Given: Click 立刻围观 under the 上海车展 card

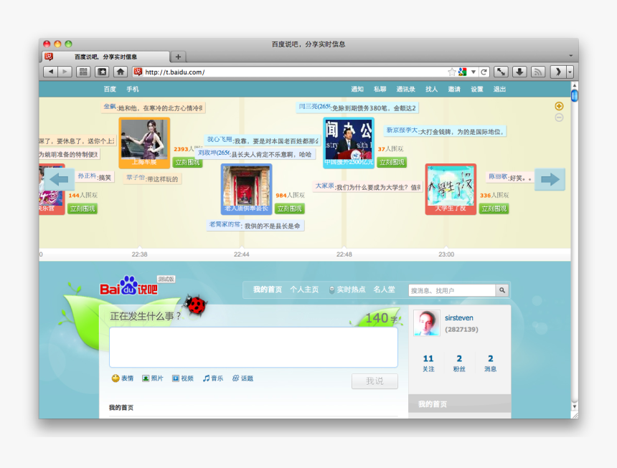Looking at the screenshot, I should pos(188,163).
